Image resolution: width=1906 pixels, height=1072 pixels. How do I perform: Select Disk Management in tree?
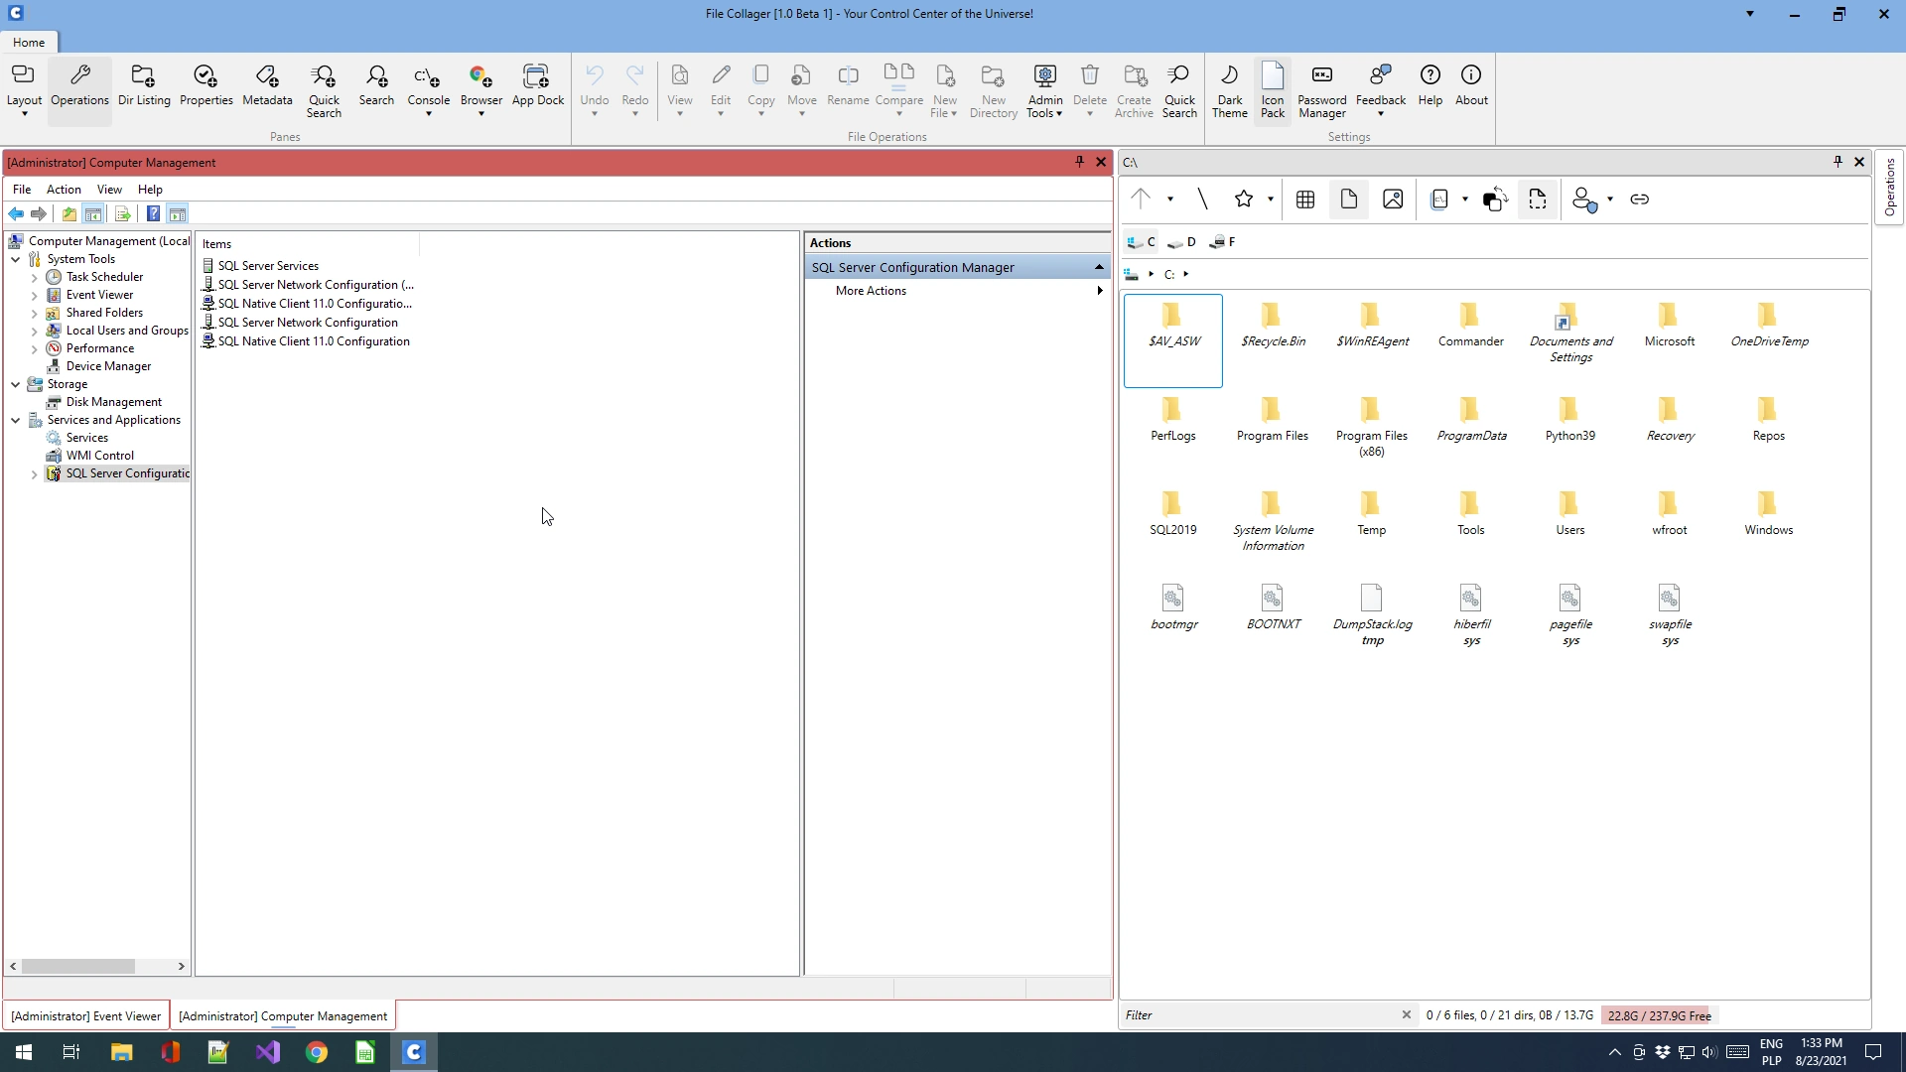coord(113,402)
